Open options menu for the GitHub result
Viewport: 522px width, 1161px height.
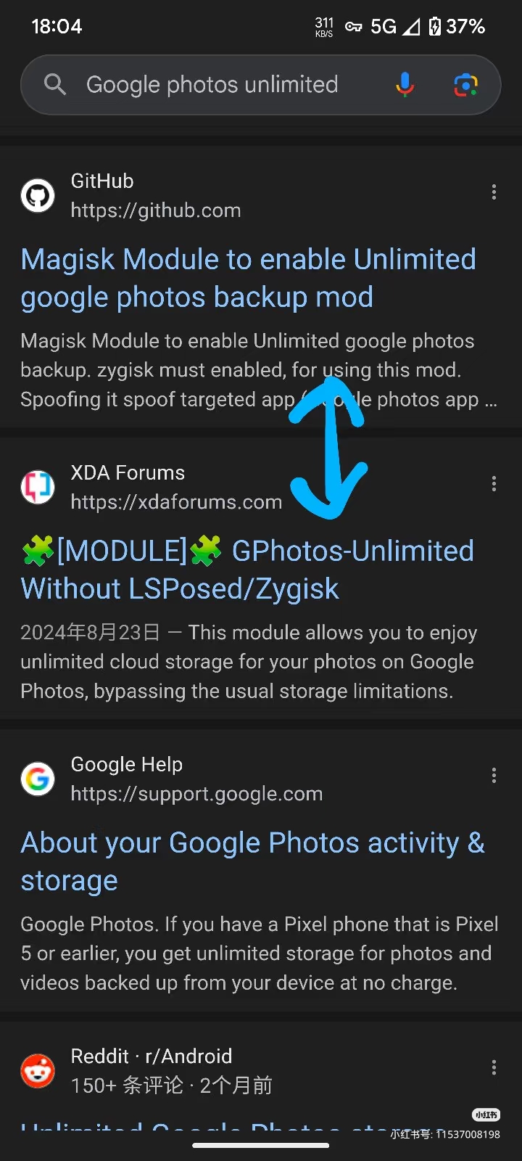pos(494,192)
